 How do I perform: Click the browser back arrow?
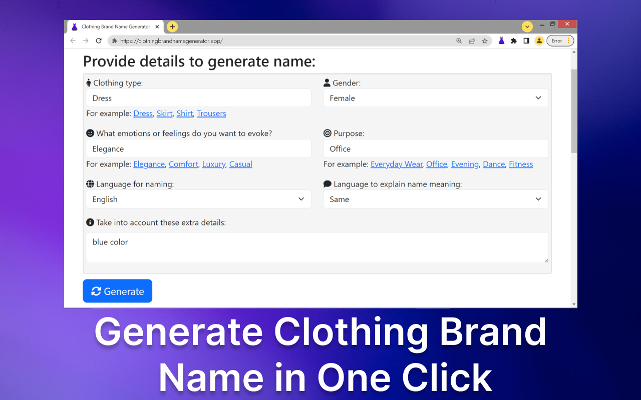(73, 41)
